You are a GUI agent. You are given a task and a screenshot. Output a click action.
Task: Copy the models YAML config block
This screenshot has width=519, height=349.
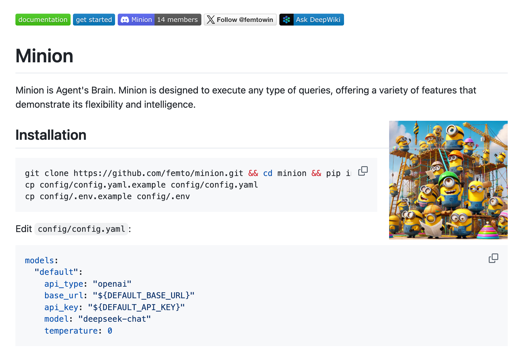tap(493, 258)
